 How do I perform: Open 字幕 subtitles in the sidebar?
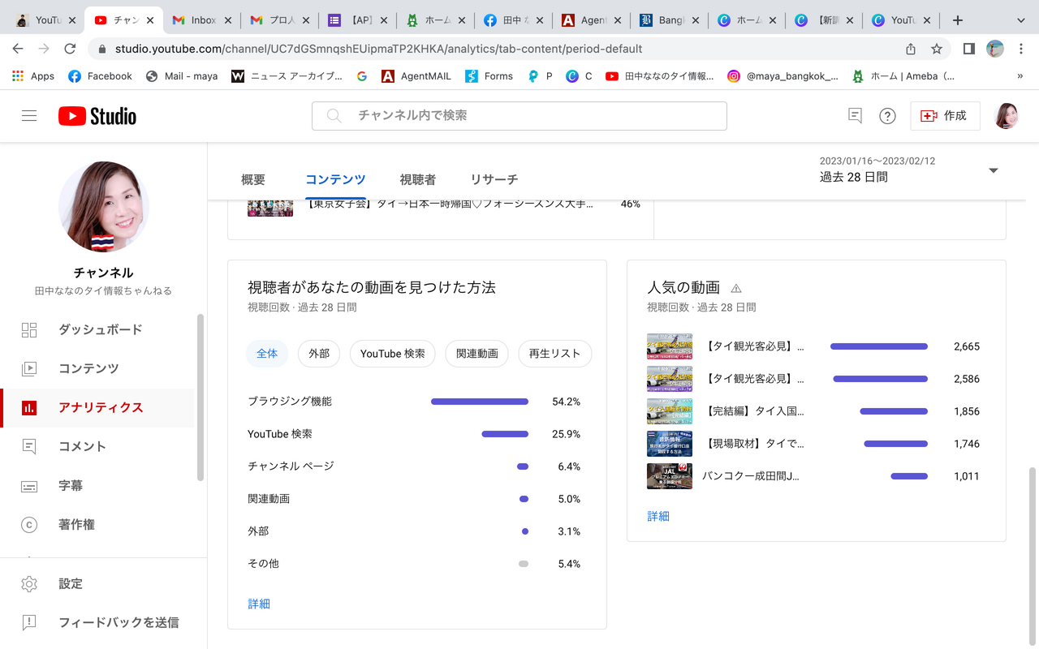pyautogui.click(x=71, y=485)
